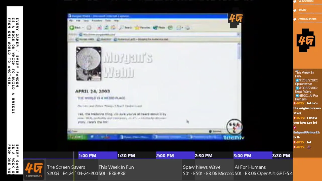
Task: Click chat message 'I know you hate Leo lol'
Action: (x=305, y=120)
